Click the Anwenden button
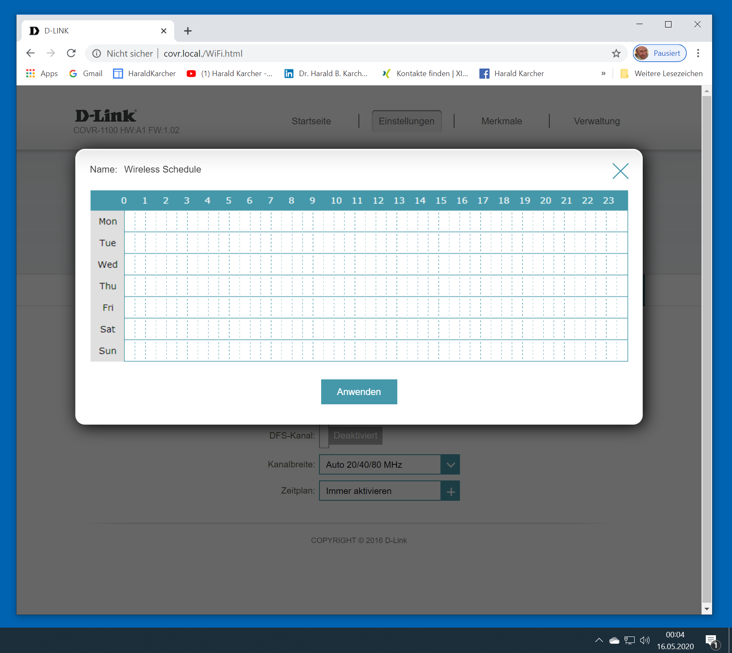 tap(359, 392)
